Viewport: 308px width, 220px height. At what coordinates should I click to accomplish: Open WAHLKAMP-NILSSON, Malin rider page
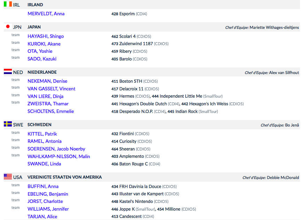point(59,156)
